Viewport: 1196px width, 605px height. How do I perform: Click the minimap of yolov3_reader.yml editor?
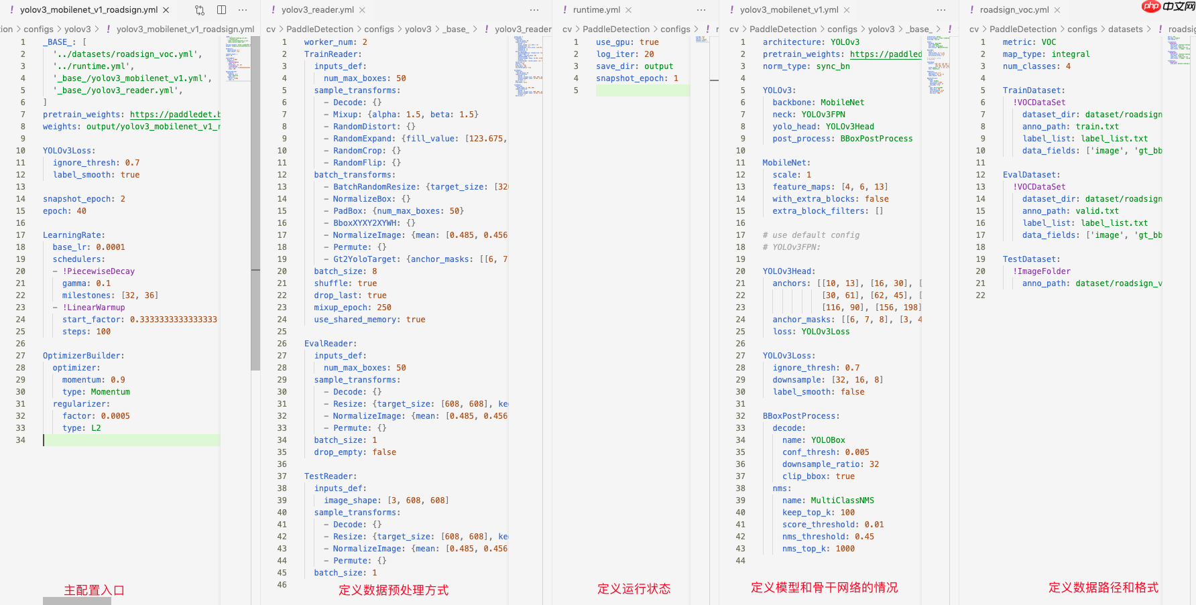pyautogui.click(x=528, y=66)
